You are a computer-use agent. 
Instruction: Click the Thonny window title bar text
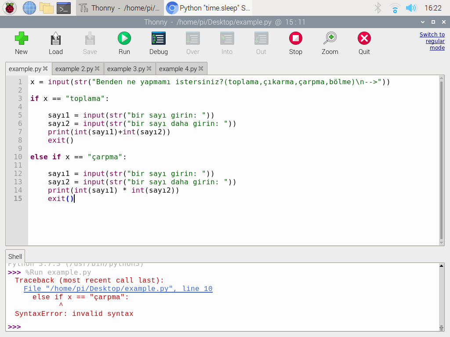pyautogui.click(x=225, y=22)
